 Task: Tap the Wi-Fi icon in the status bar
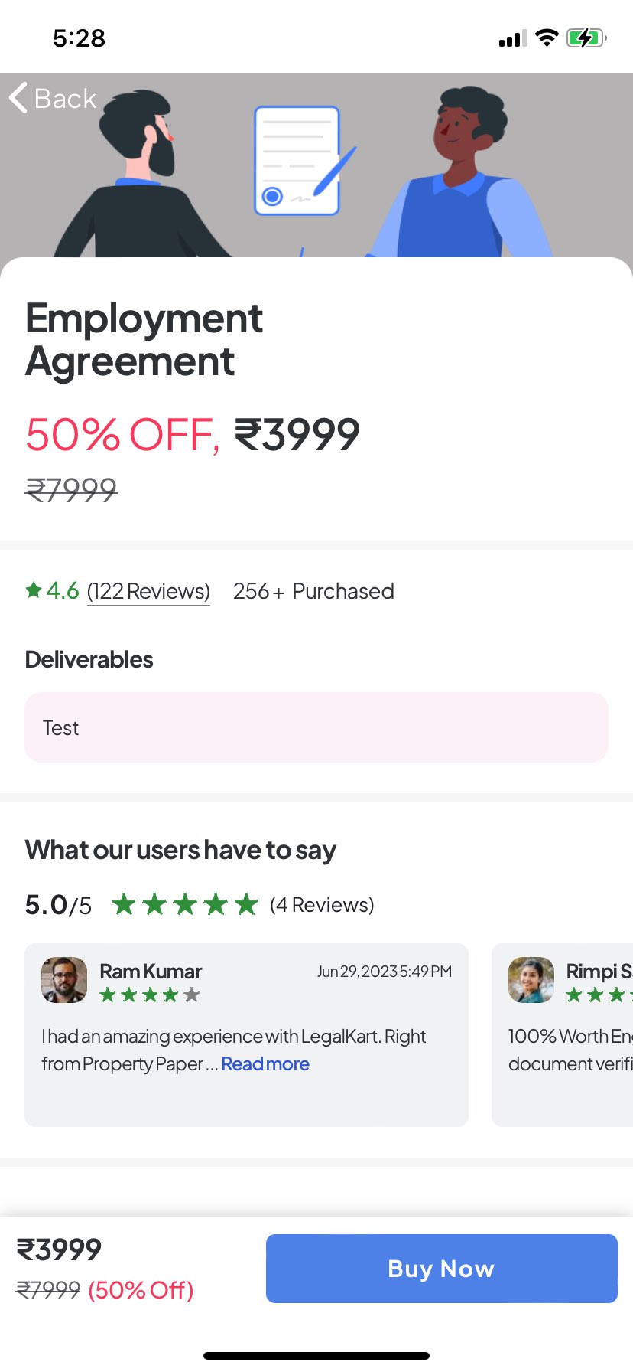coord(547,38)
